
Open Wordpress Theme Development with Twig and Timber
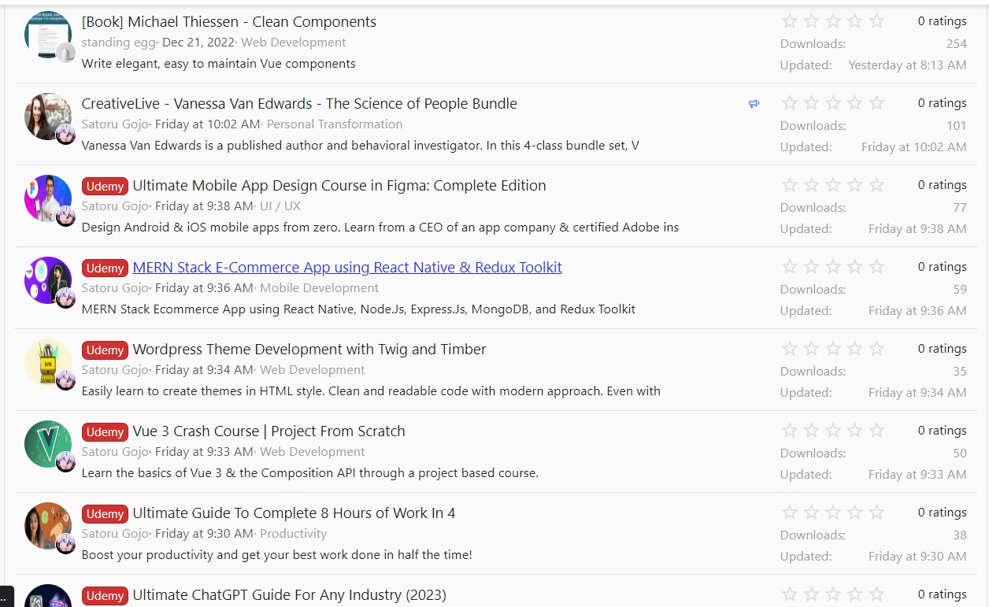[309, 350]
